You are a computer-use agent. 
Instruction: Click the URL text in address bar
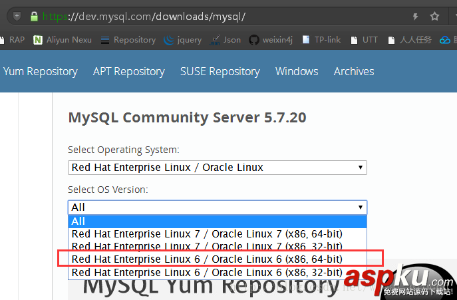click(144, 17)
